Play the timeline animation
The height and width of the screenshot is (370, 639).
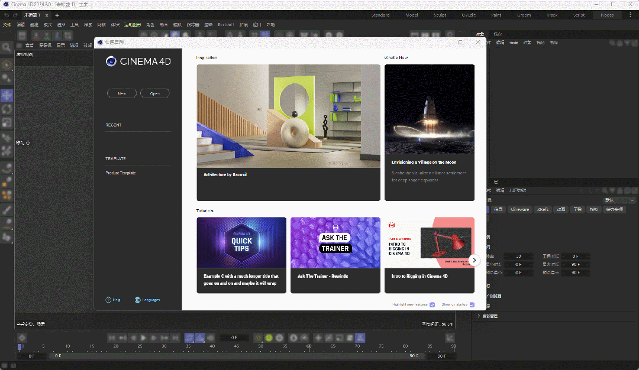pos(143,337)
